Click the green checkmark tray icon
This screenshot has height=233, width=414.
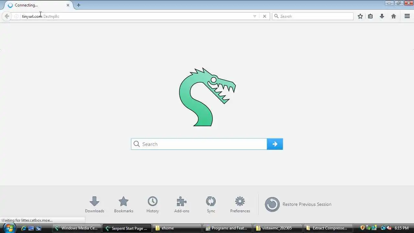(x=369, y=228)
